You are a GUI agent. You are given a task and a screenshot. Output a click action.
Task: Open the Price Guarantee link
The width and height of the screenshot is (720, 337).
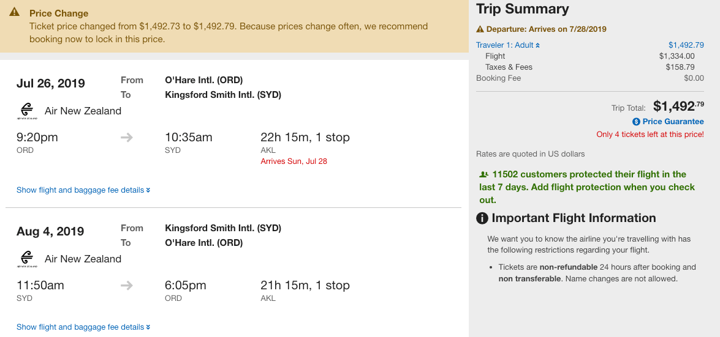pos(673,122)
